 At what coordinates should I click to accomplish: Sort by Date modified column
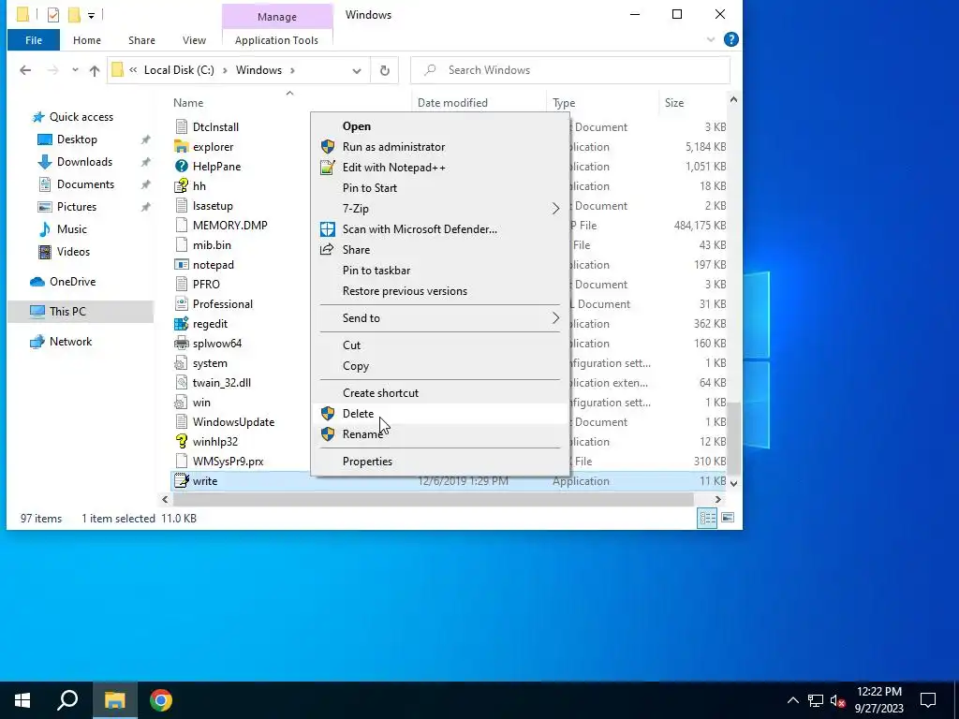tap(479, 103)
